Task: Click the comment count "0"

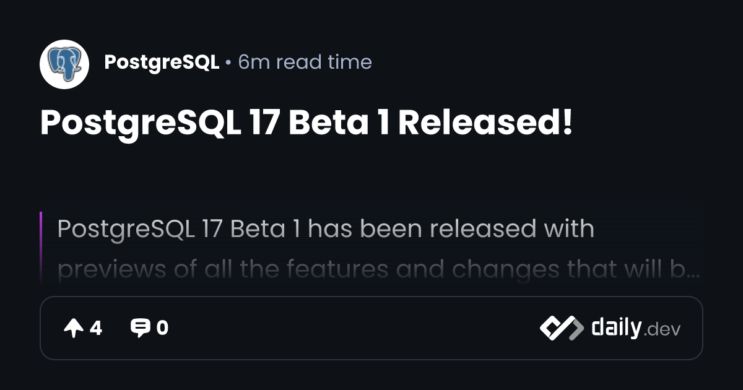Action: (162, 328)
